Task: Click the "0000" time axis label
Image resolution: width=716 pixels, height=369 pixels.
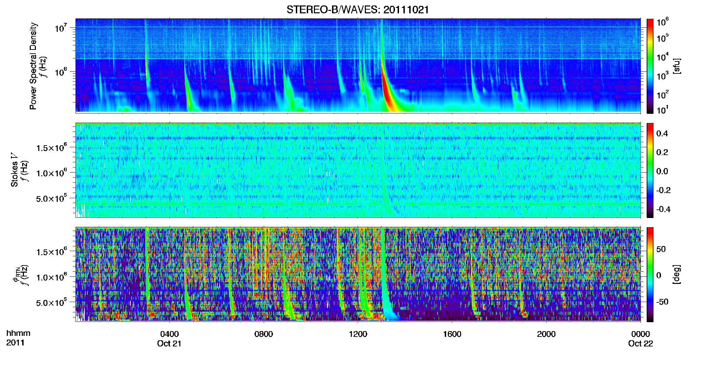Action: click(x=641, y=334)
